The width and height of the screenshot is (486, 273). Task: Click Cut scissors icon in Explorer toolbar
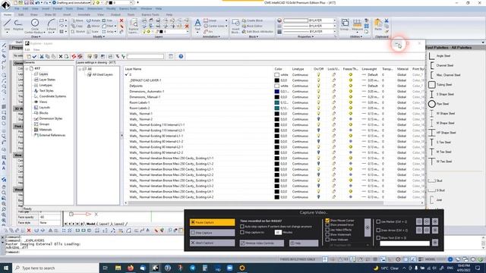pos(42,56)
